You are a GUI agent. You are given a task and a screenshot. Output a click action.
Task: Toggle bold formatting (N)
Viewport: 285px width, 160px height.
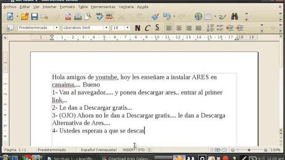(138, 28)
